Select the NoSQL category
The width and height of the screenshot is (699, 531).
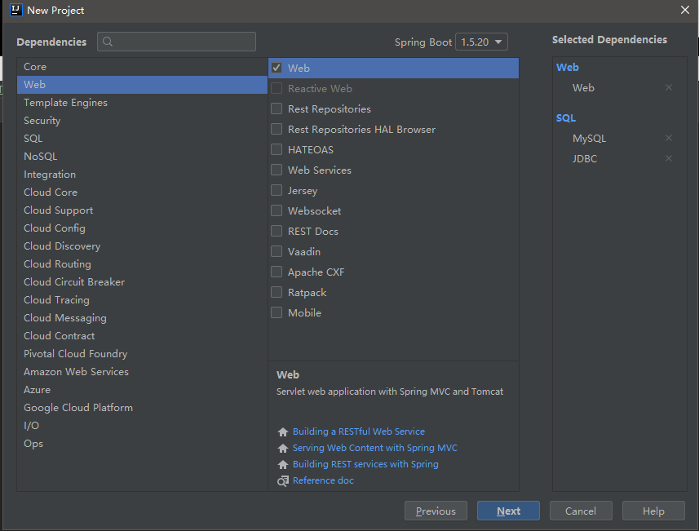pyautogui.click(x=142, y=156)
